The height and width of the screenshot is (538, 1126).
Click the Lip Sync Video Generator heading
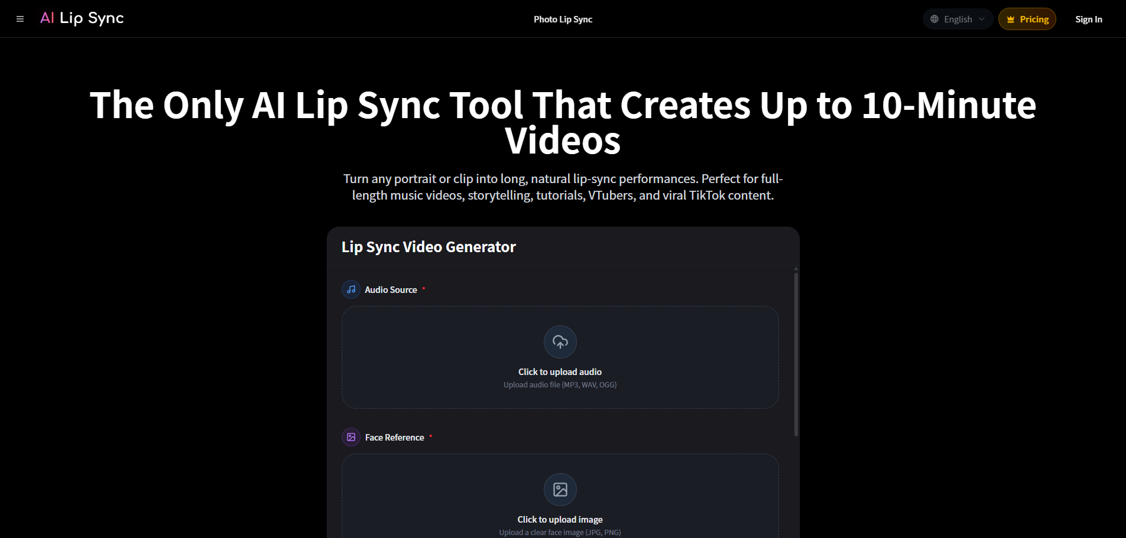click(x=429, y=247)
